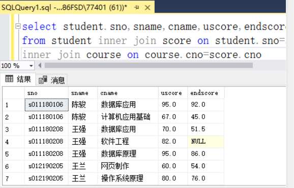
Task: Click 王强 in row 4
Action: pyautogui.click(x=83, y=142)
